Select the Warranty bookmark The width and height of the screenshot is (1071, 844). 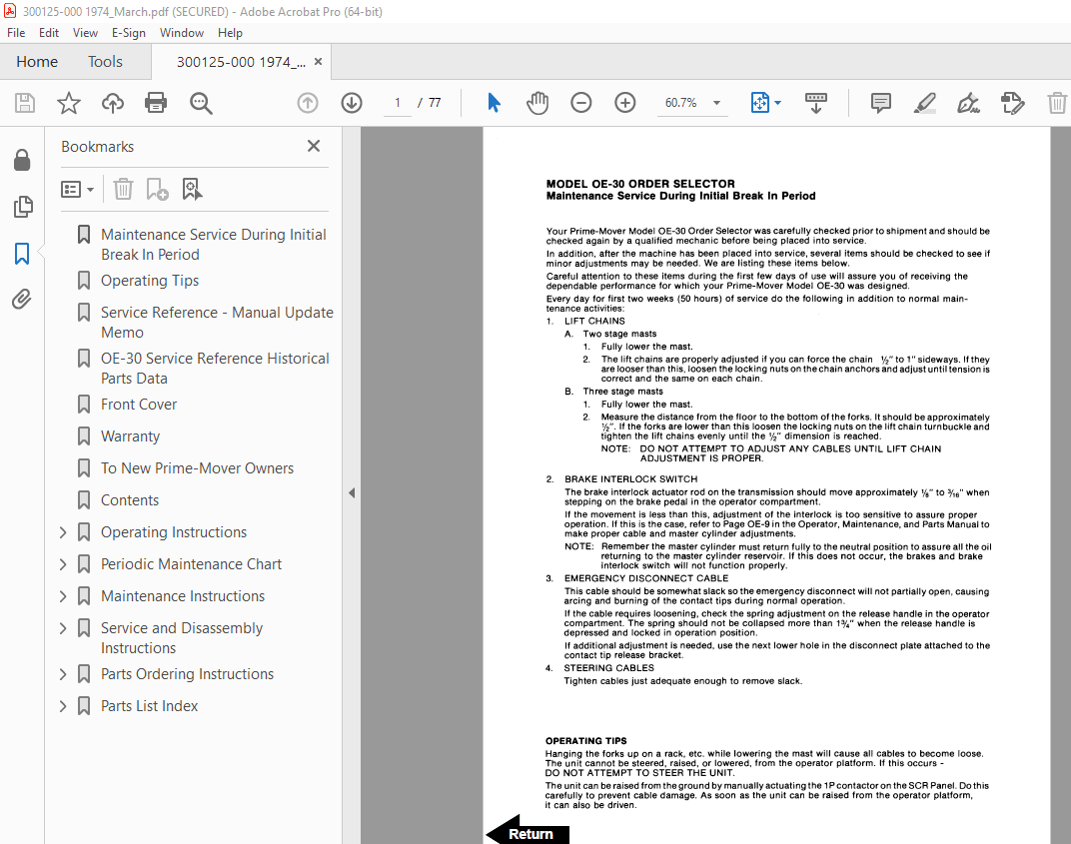(x=132, y=435)
